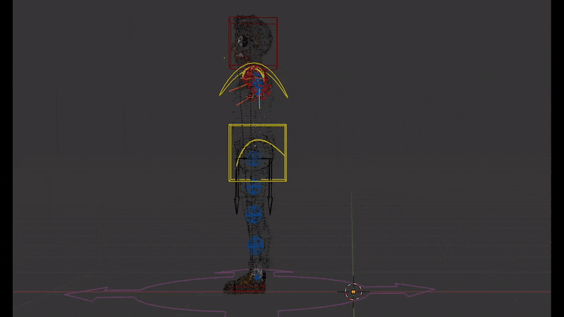This screenshot has width=564, height=317.
Task: Select the blue knee sphere control
Action: tap(254, 213)
